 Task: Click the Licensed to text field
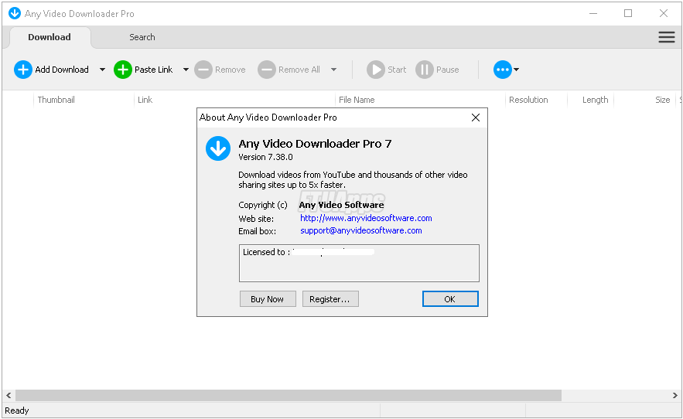[x=359, y=263]
